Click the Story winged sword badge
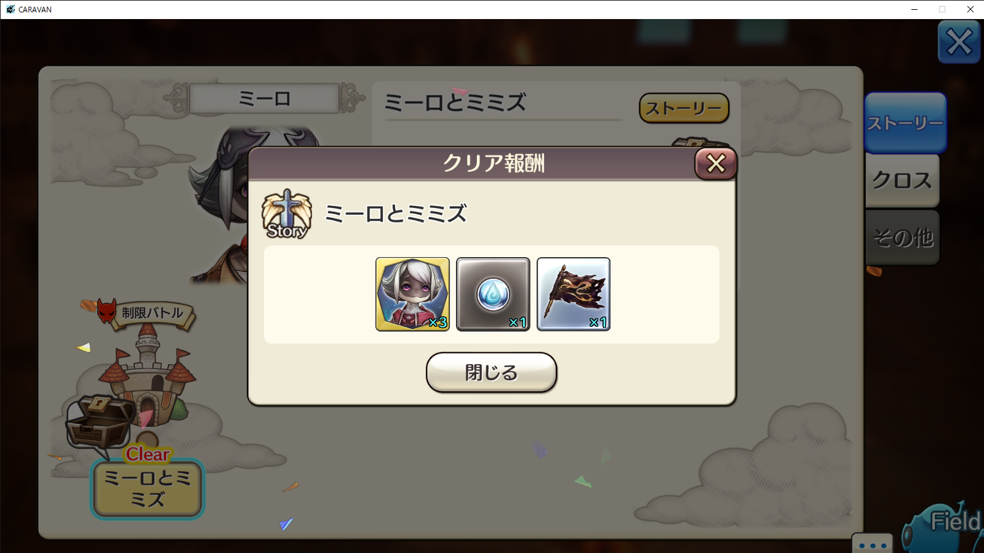Image resolution: width=984 pixels, height=553 pixels. 287,214
